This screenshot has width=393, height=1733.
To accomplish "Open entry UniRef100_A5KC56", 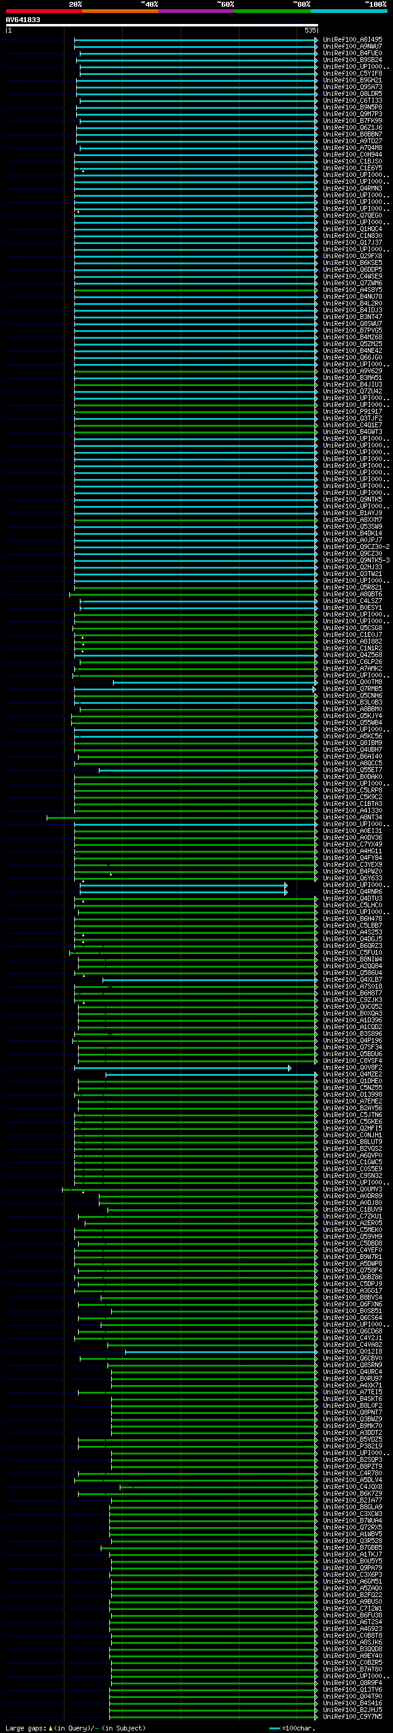I will pos(352,736).
